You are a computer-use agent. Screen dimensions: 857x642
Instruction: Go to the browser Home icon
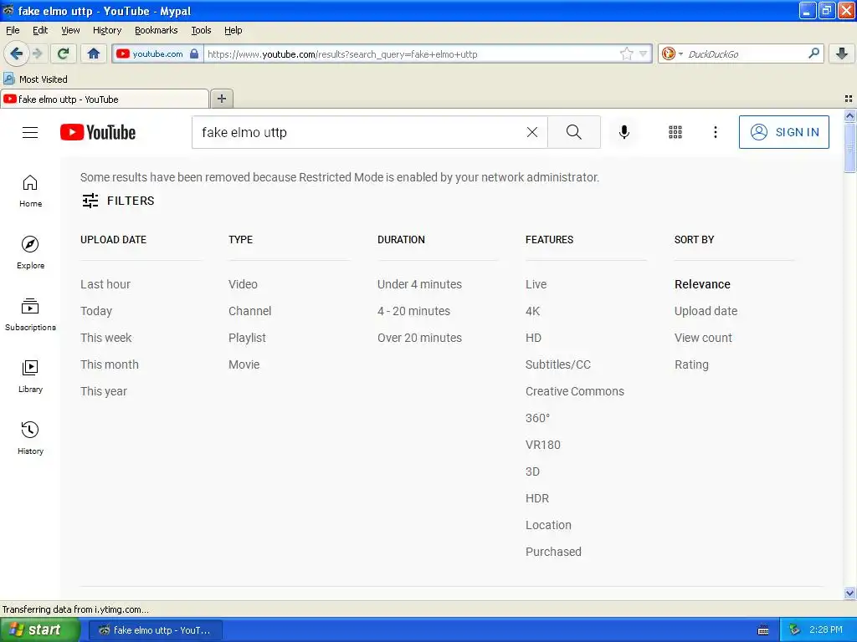click(x=94, y=53)
